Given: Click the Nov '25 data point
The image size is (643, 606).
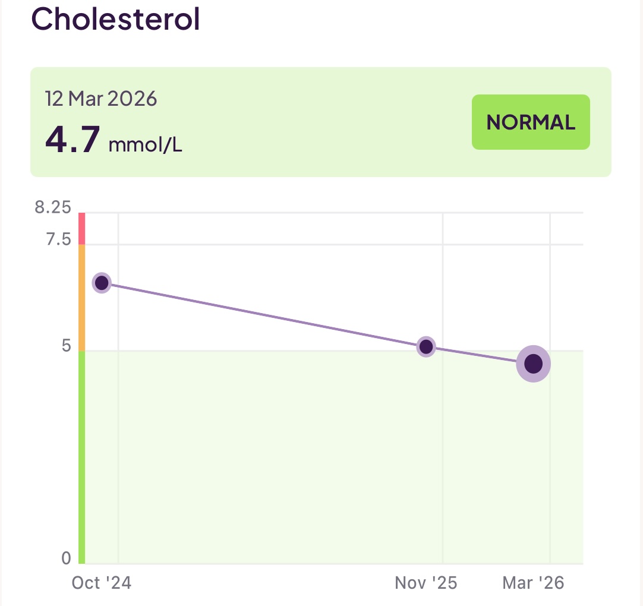Looking at the screenshot, I should tap(426, 346).
